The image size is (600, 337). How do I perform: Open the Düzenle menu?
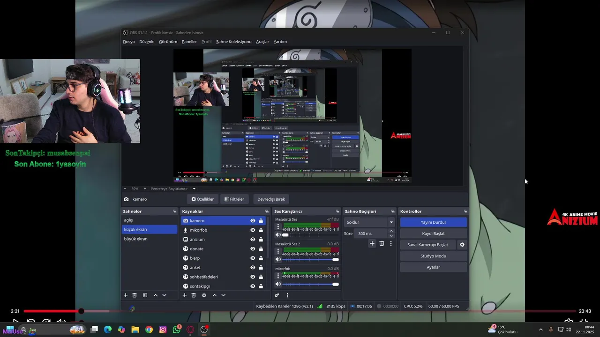(x=147, y=42)
